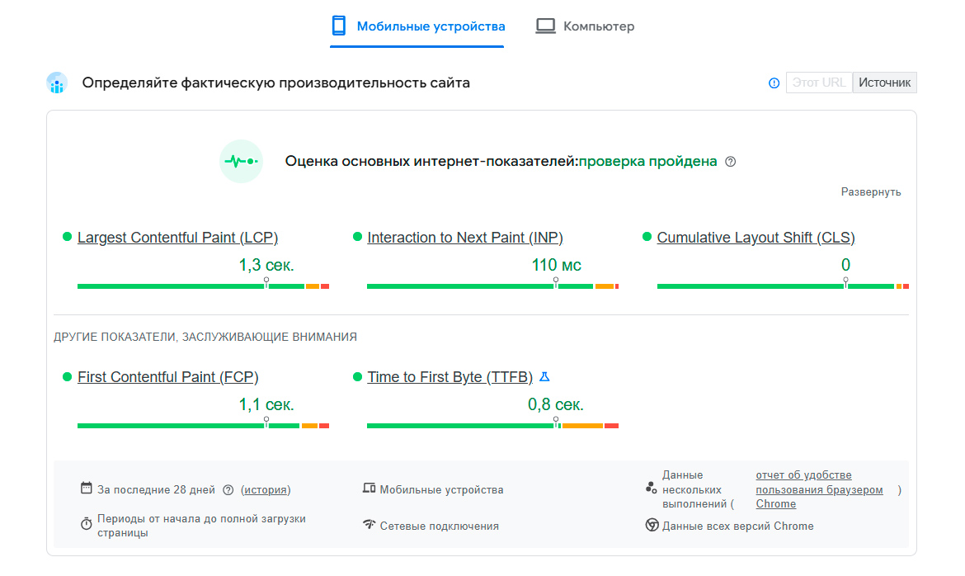Expand details via Развернуть

click(870, 192)
